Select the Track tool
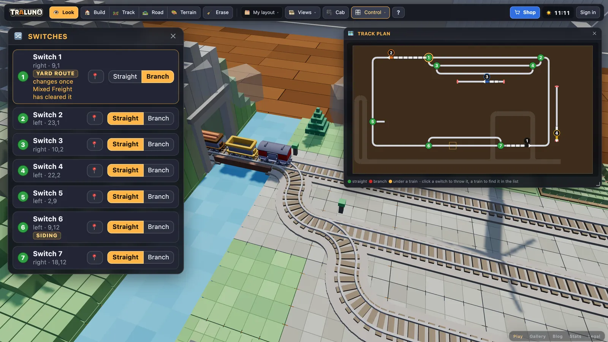The width and height of the screenshot is (608, 342). pyautogui.click(x=124, y=13)
